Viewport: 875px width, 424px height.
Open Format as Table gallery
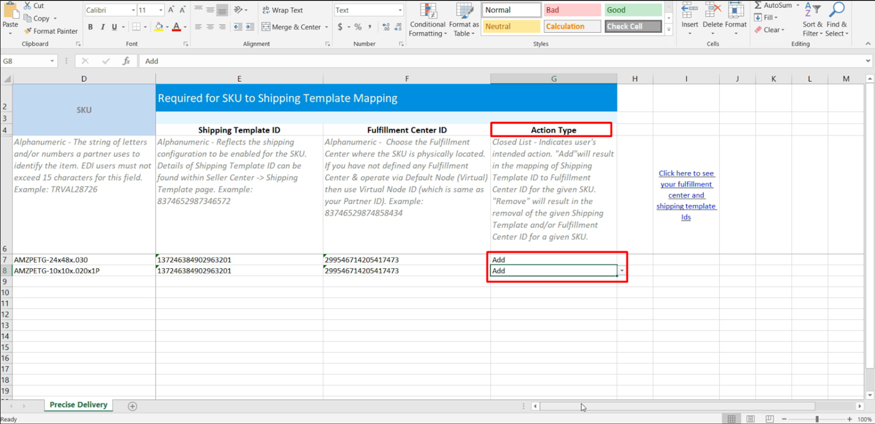pos(464,20)
